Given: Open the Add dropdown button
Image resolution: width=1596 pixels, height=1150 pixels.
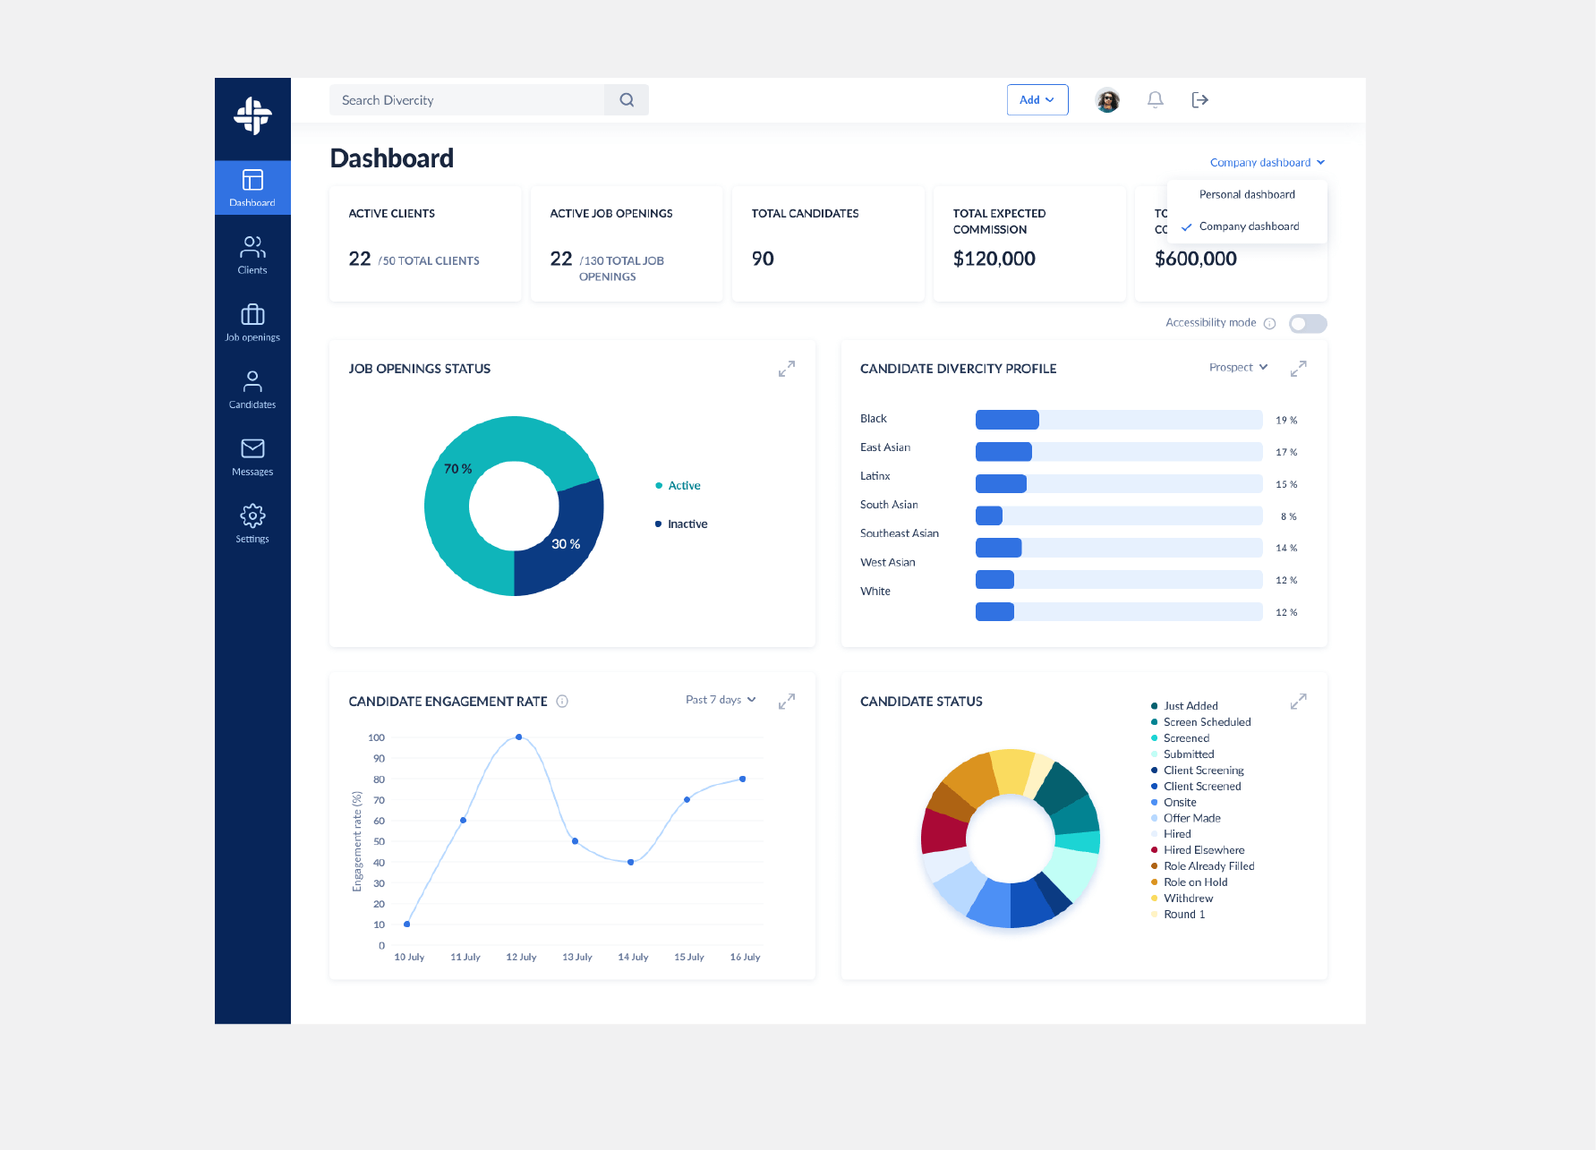Looking at the screenshot, I should [1037, 100].
